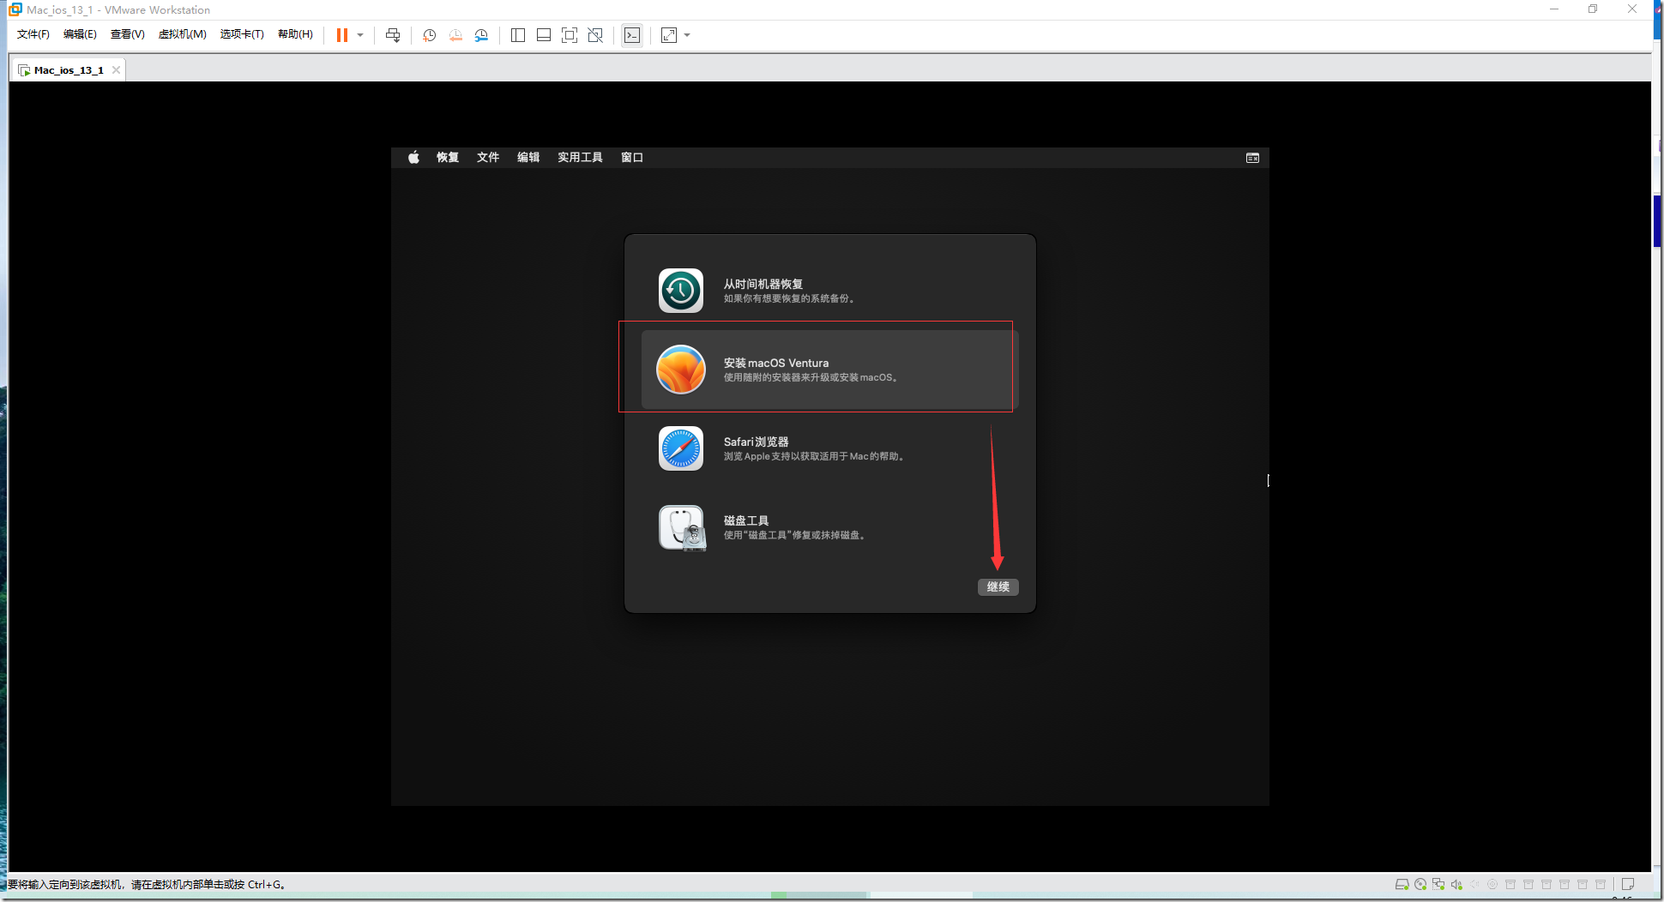Close the Mac_ios_13_1 tab
This screenshot has width=1664, height=902.
[x=116, y=70]
